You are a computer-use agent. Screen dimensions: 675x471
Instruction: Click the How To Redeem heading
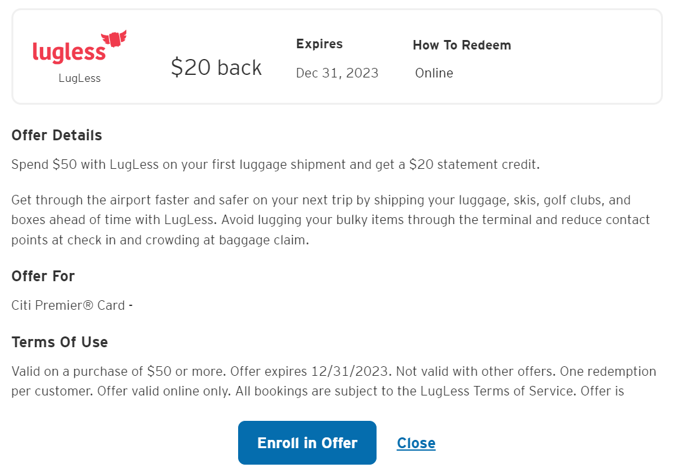click(462, 45)
